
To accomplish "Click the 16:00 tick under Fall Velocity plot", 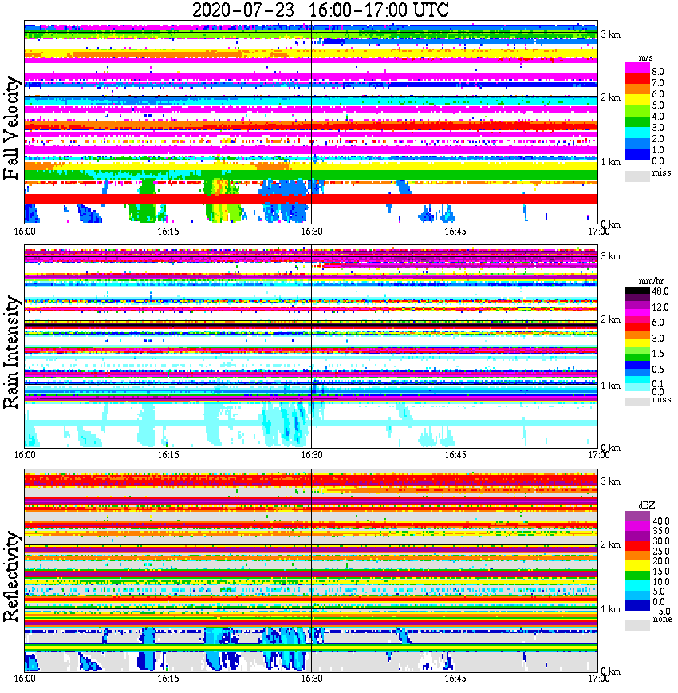I will pyautogui.click(x=25, y=232).
